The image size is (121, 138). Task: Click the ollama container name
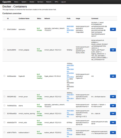(x=20, y=106)
